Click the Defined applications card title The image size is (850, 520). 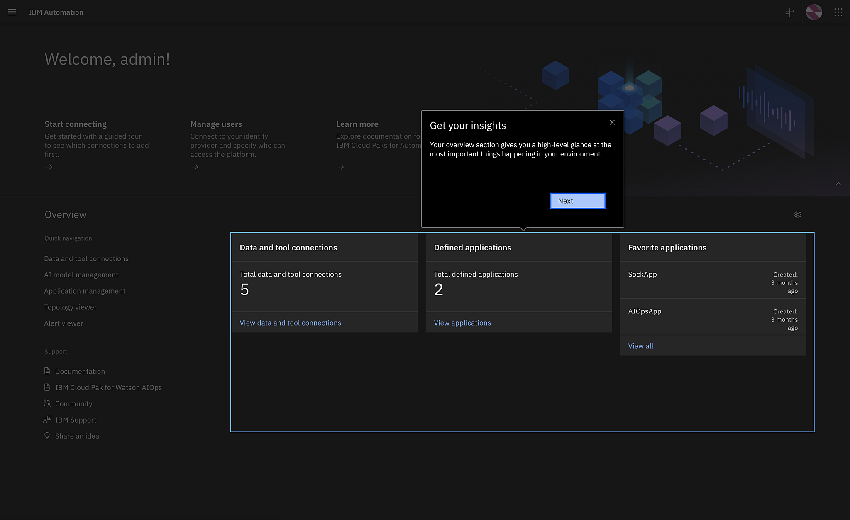(472, 248)
